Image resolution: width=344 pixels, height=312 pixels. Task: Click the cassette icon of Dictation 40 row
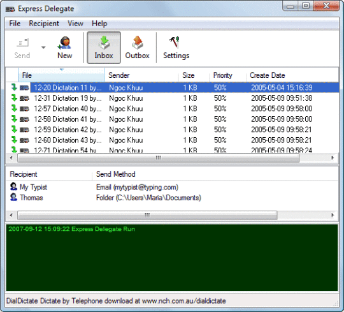tap(24, 109)
